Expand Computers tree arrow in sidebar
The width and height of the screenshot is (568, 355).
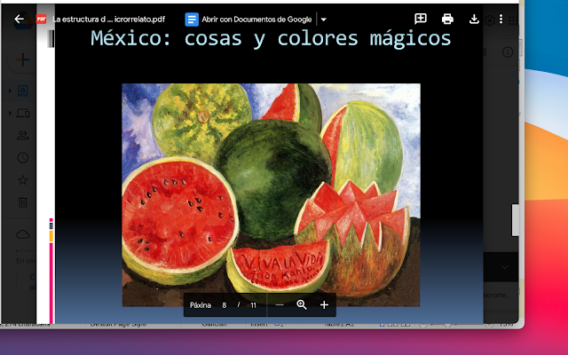point(10,113)
